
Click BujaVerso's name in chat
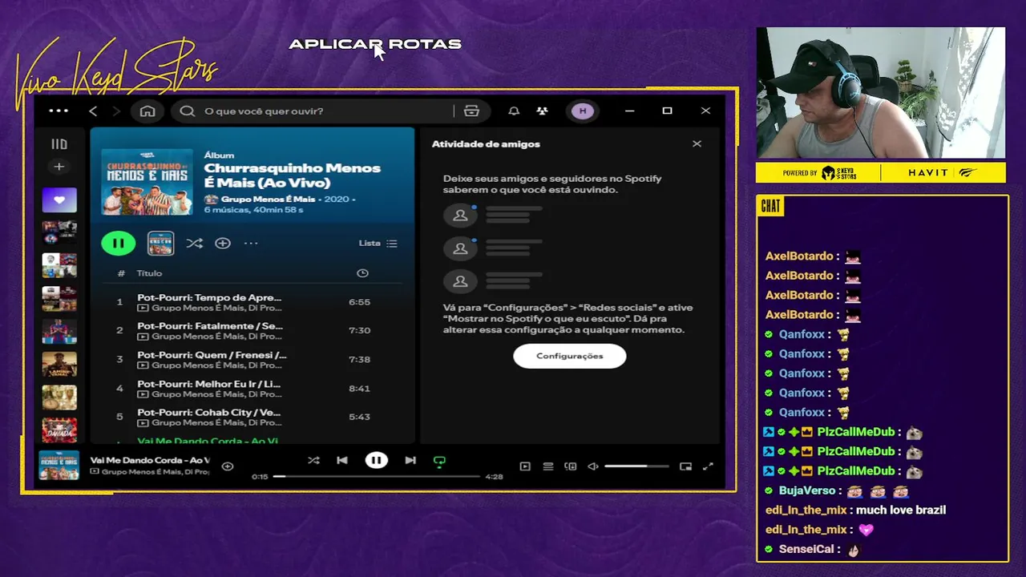(x=807, y=490)
